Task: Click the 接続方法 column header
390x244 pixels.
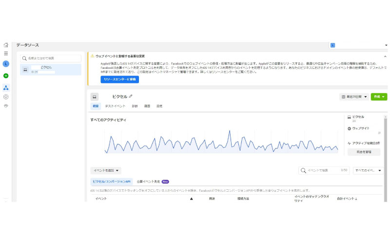Action: click(x=243, y=199)
